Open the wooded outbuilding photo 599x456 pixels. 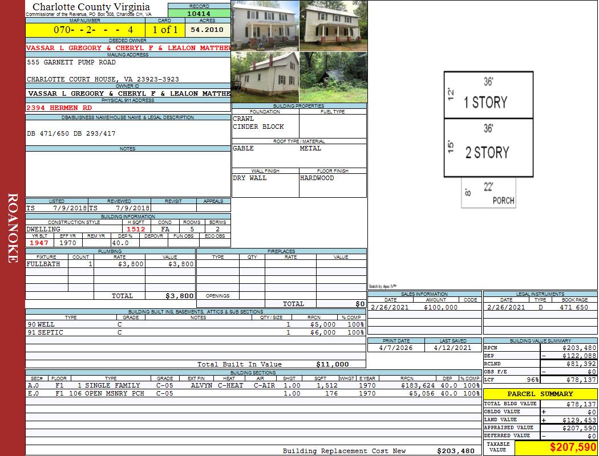coord(333,77)
